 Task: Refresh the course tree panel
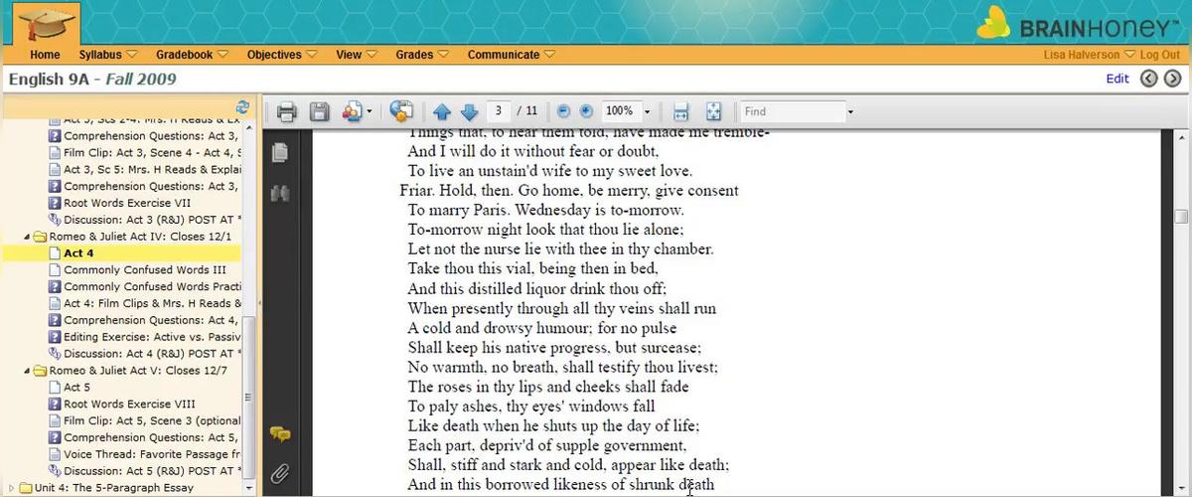[242, 107]
